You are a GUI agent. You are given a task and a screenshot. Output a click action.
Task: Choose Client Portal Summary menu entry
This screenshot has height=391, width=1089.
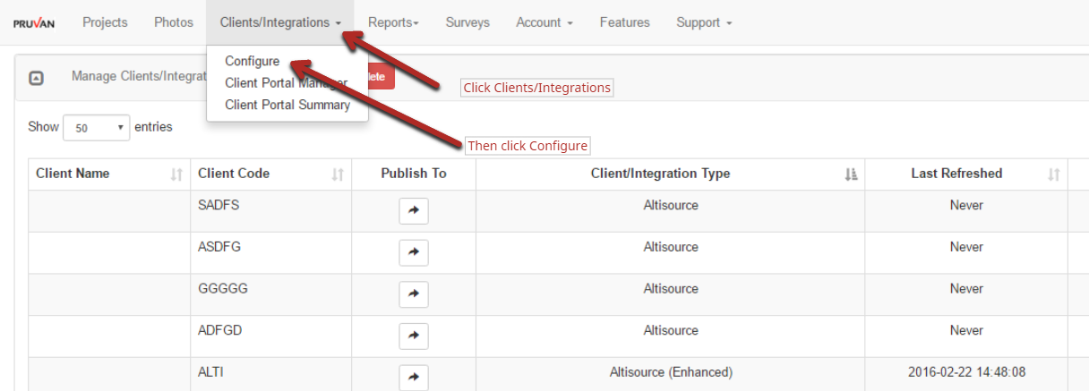coord(287,105)
